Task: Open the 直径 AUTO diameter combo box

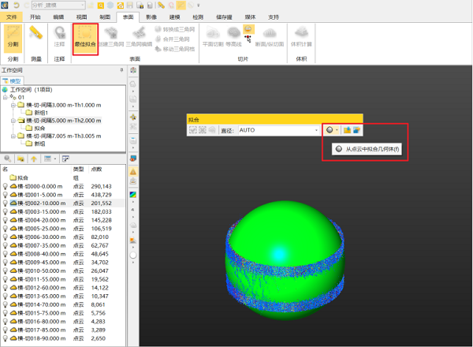Action: (x=279, y=130)
